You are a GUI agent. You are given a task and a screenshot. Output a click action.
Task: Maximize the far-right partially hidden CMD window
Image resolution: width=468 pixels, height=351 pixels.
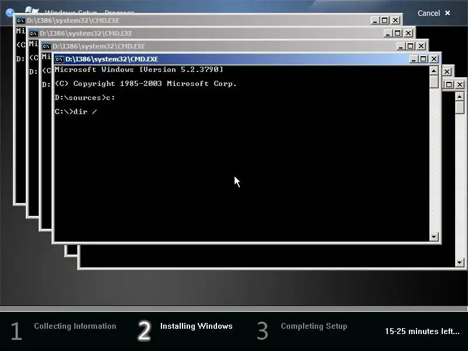point(449,85)
